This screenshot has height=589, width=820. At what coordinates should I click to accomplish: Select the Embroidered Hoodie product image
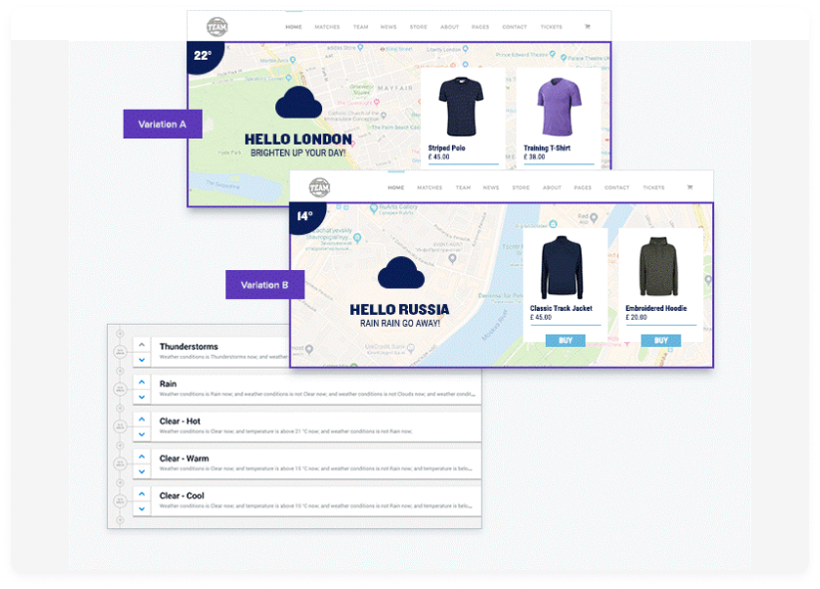pos(658,266)
